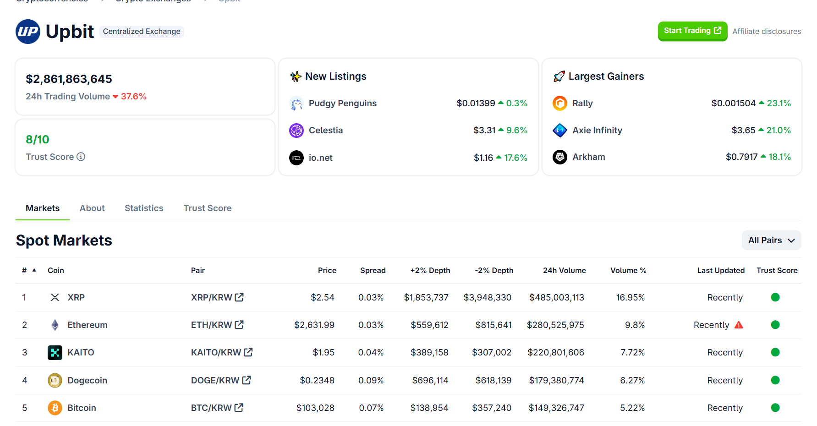The width and height of the screenshot is (817, 426).
Task: Click the red warning triangle on Ethereum row
Action: pos(739,325)
